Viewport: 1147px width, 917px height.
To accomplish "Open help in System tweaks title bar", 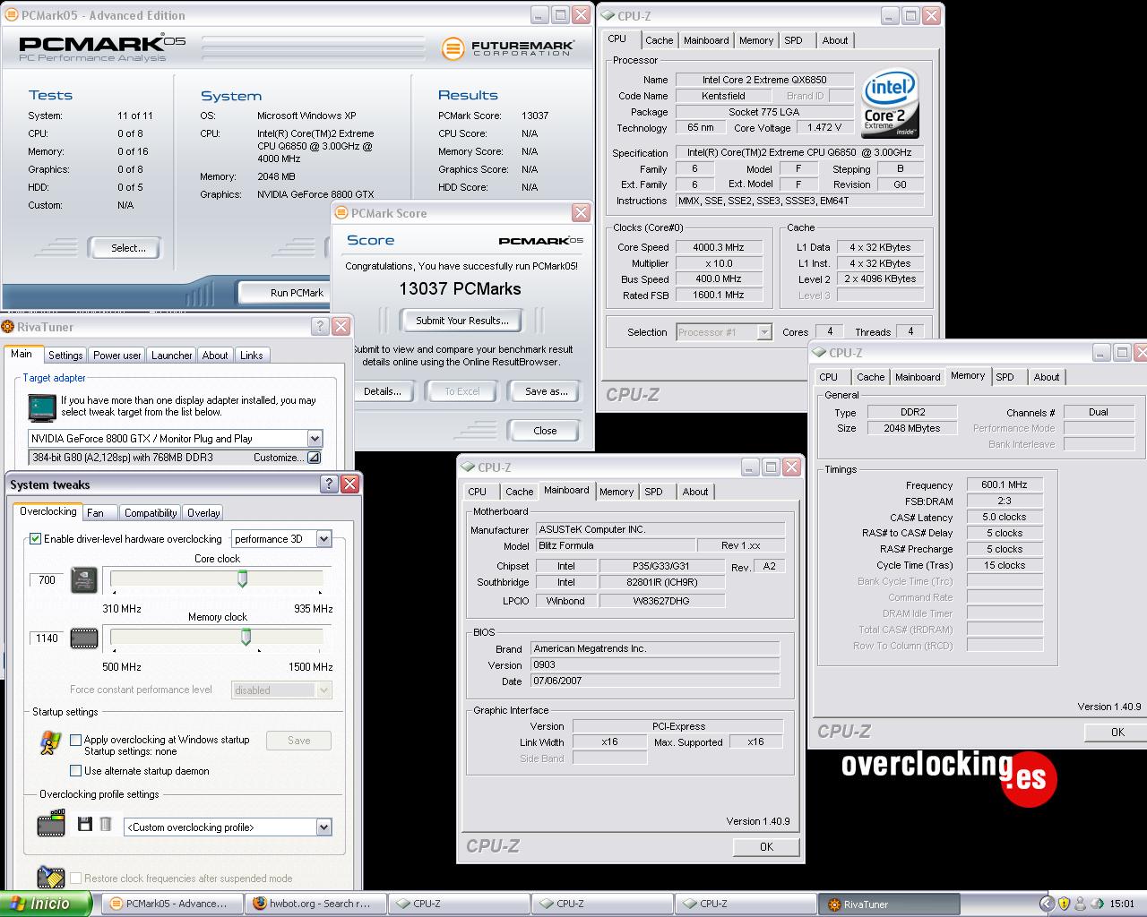I will pos(329,484).
